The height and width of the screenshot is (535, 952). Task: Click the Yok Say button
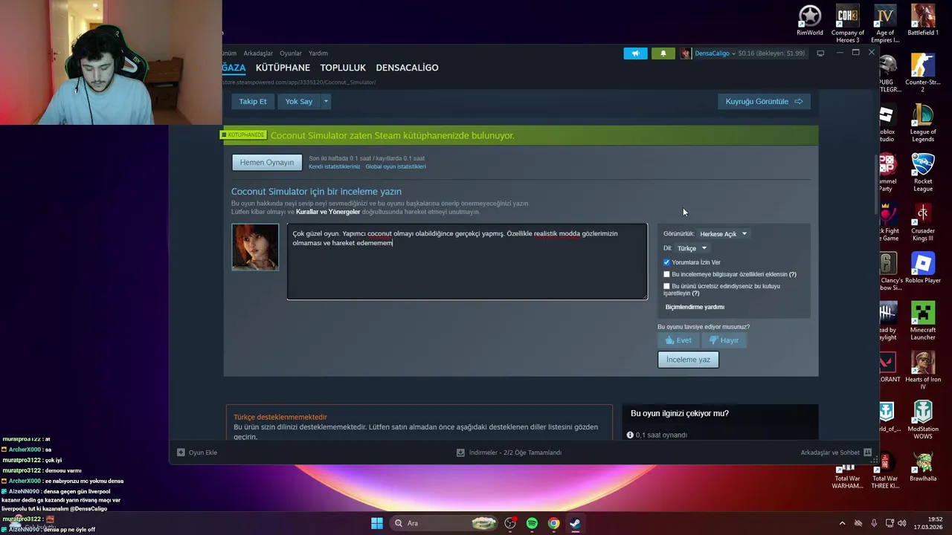click(299, 101)
